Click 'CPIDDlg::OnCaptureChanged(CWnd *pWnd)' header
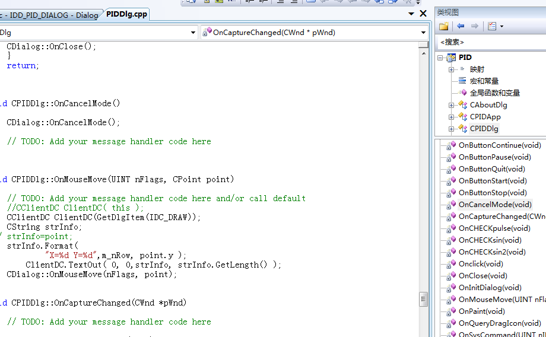 point(99,303)
